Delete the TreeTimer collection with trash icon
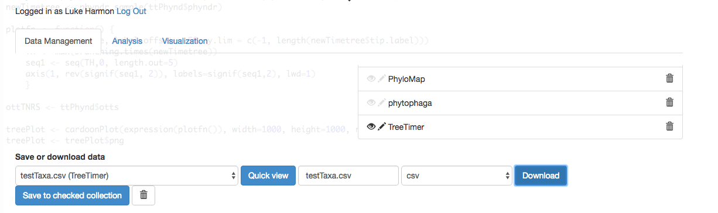The height and width of the screenshot is (213, 718). point(670,126)
